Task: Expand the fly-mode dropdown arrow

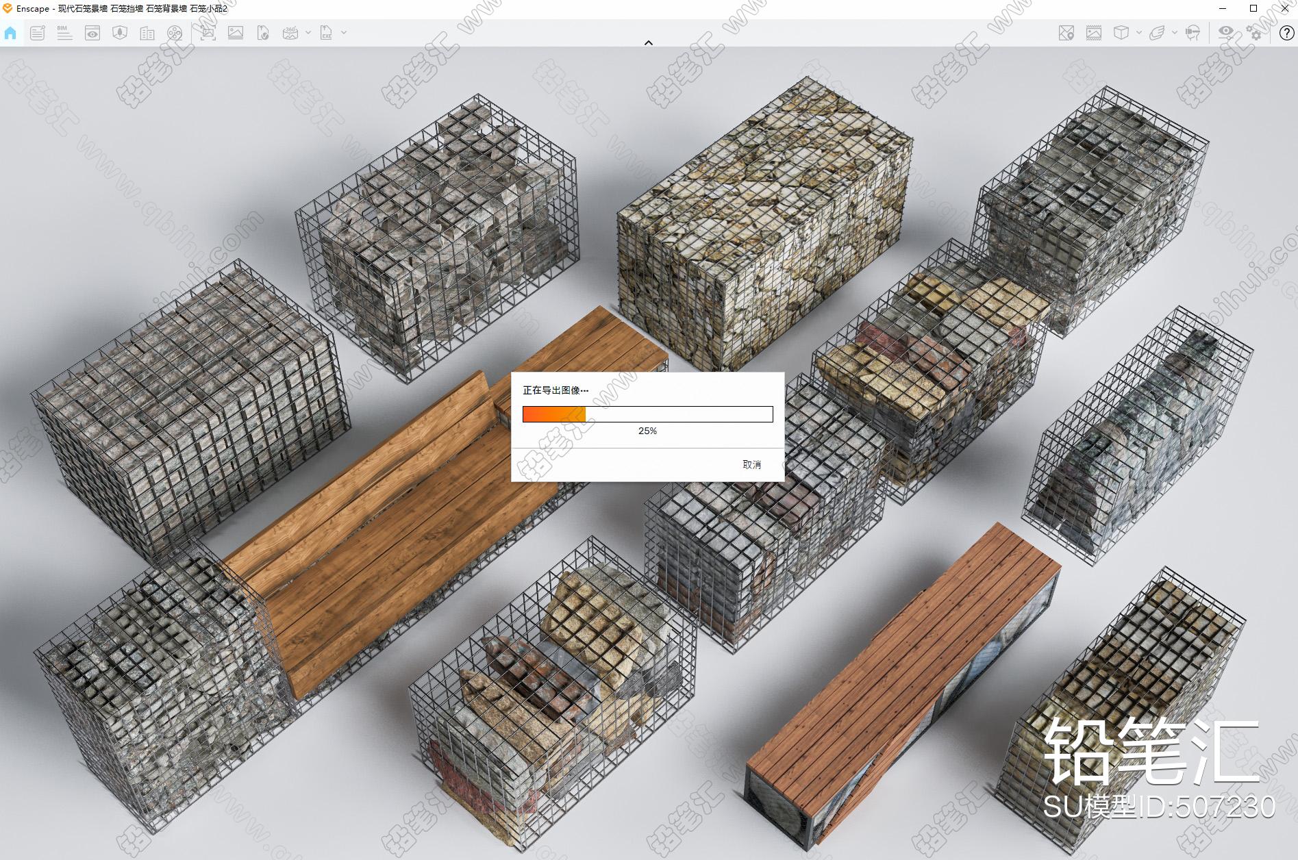Action: click(x=1175, y=32)
